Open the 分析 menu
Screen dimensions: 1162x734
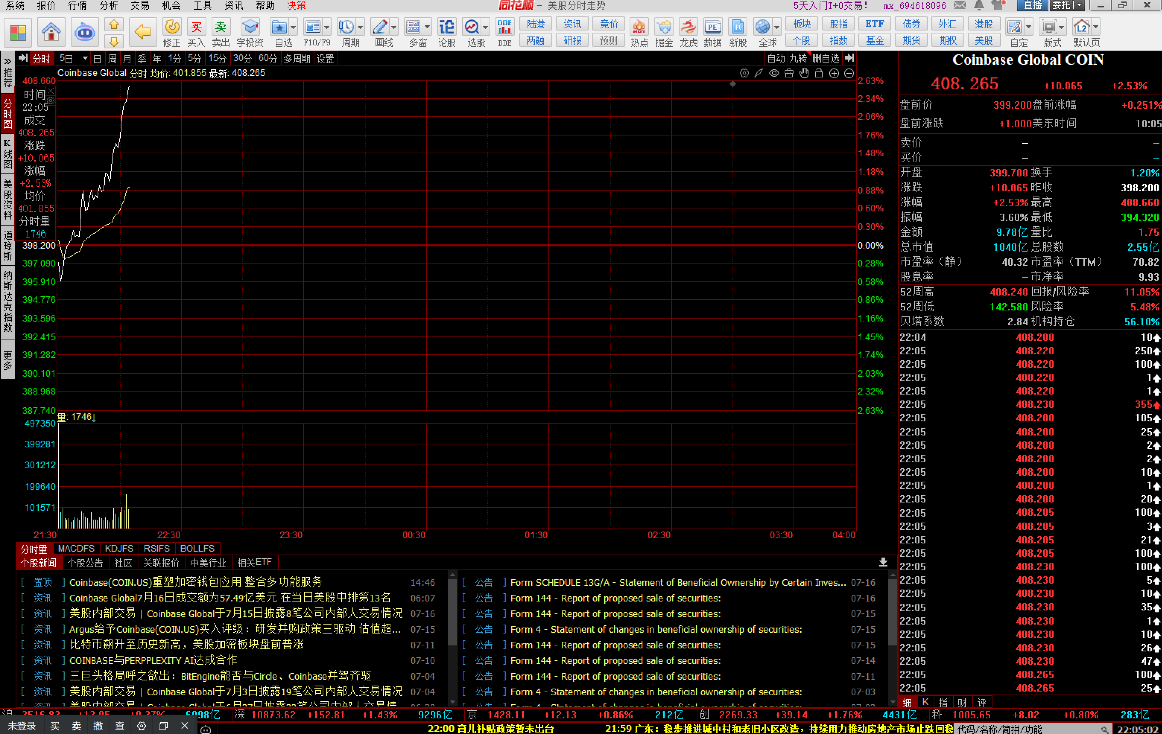pyautogui.click(x=108, y=5)
